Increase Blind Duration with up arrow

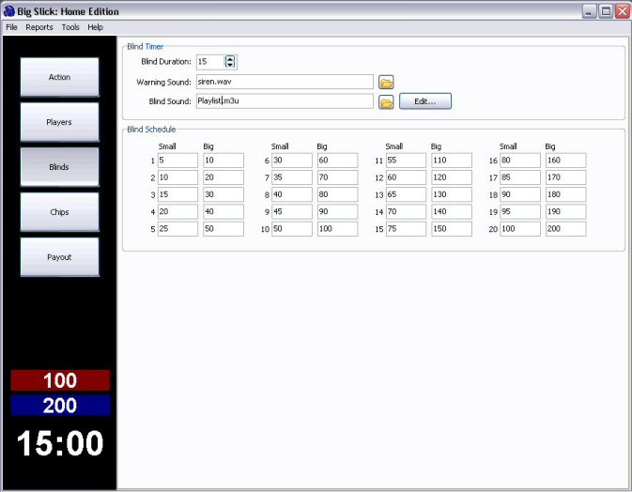click(231, 58)
